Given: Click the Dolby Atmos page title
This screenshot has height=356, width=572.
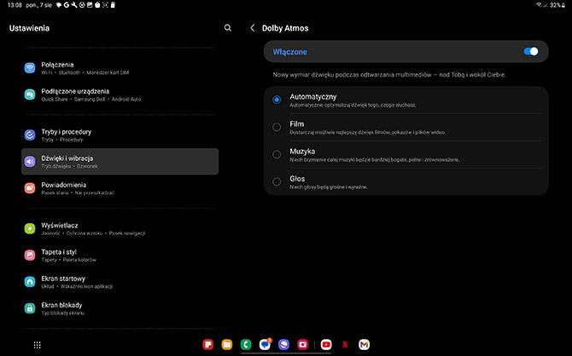Looking at the screenshot, I should (x=285, y=28).
